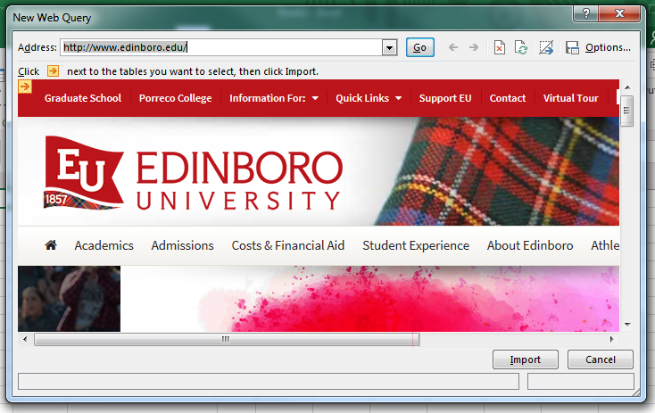Viewport: 655px width, 413px height.
Task: Click the home icon in site navigation
Action: tap(51, 245)
